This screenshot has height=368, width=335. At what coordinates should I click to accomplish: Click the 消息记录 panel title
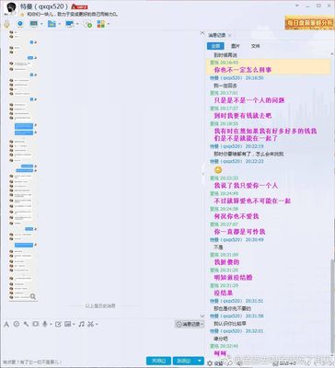pyautogui.click(x=217, y=36)
